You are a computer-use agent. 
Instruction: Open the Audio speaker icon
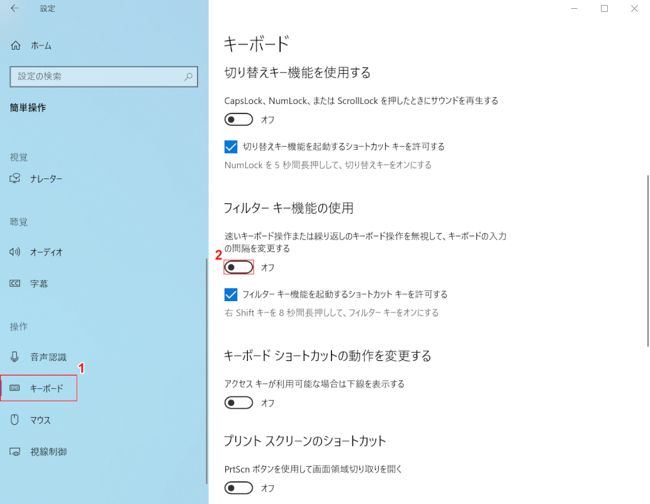pos(16,252)
